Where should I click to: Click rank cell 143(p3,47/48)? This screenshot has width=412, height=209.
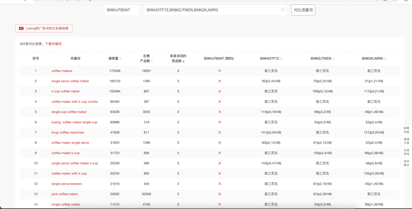click(271, 163)
